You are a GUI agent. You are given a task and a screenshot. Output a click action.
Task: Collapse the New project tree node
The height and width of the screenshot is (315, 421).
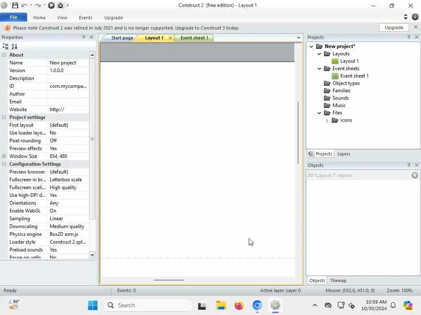click(312, 46)
